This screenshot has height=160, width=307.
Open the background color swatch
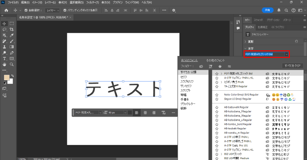point(11,82)
